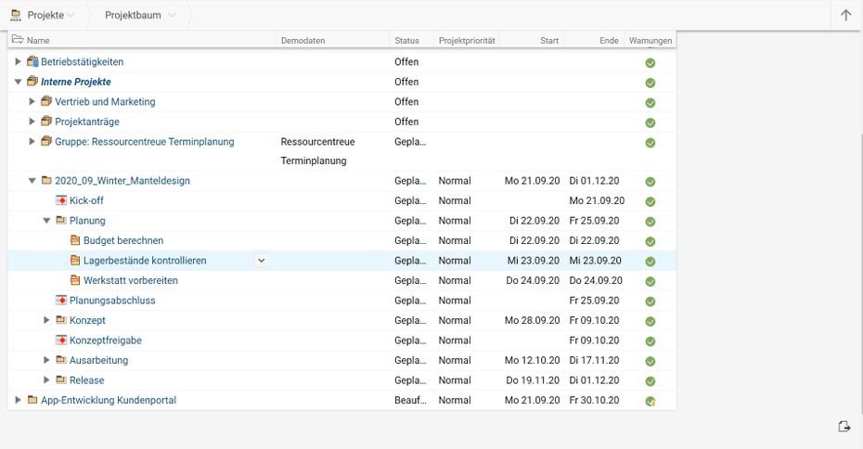Open the Projekte breadcrumb icon
Image resolution: width=863 pixels, height=449 pixels.
click(x=16, y=15)
